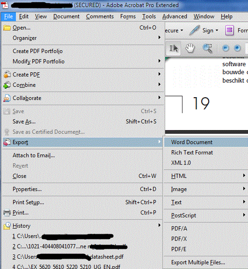Click the printer icon beside Print

[7, 213]
